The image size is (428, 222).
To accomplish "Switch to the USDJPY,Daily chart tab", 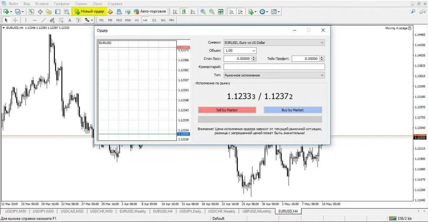I will pyautogui.click(x=190, y=212).
